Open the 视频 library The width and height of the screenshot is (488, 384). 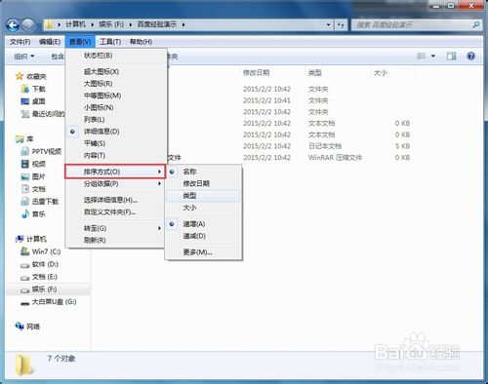coord(33,164)
